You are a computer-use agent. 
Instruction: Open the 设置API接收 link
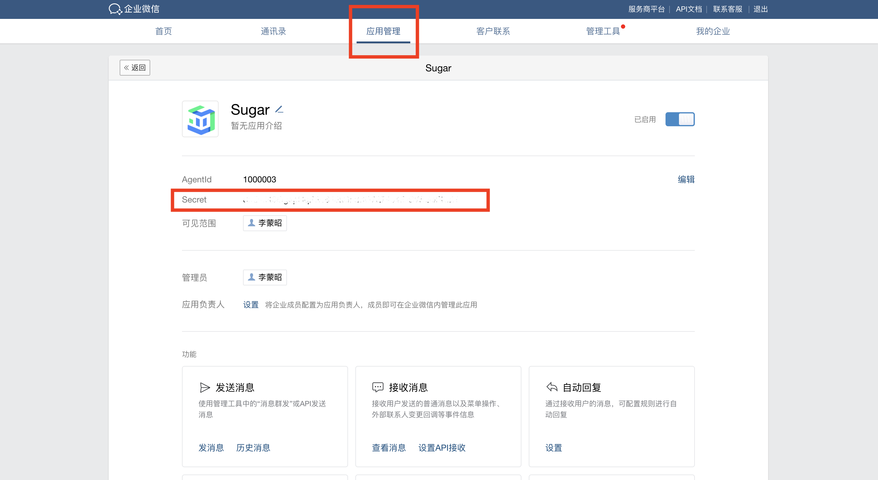(442, 448)
